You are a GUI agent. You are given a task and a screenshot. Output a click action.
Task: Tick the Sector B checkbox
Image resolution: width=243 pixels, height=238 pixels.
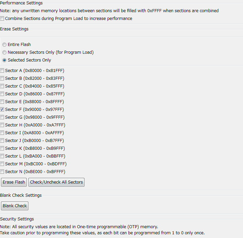point(2,78)
